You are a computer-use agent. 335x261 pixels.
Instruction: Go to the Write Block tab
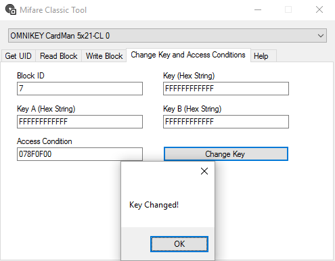tap(104, 56)
